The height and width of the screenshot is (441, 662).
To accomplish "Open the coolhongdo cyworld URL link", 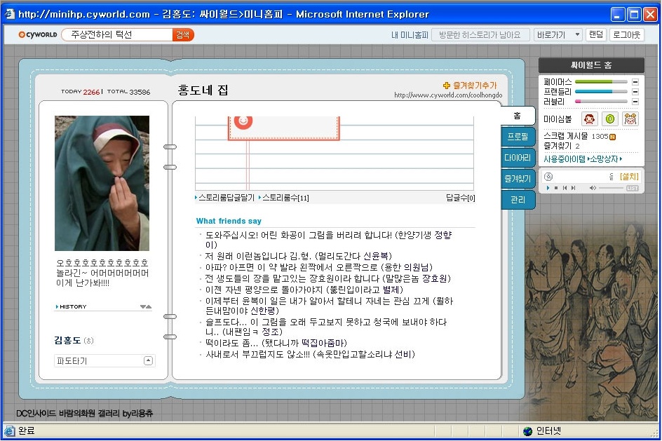I will point(448,95).
